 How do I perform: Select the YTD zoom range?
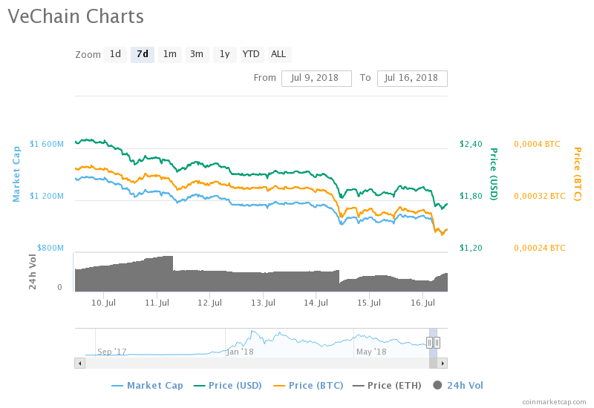coord(252,54)
